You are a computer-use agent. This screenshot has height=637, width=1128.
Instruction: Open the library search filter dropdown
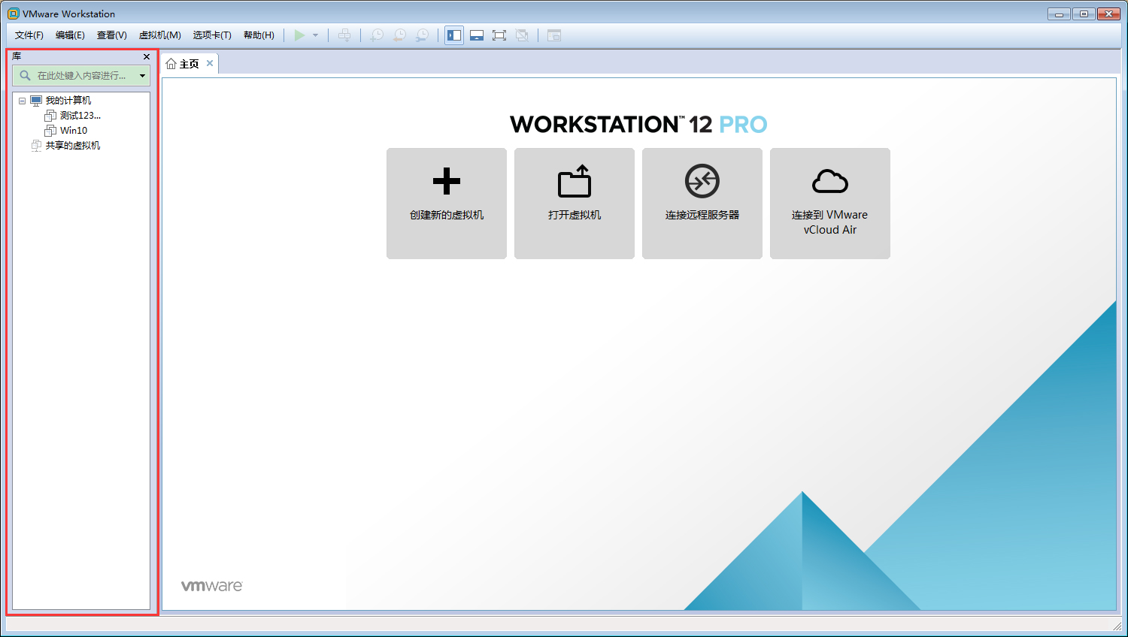point(142,76)
